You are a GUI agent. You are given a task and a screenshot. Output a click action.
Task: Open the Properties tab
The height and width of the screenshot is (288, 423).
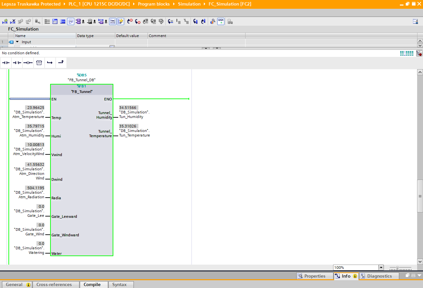point(315,276)
